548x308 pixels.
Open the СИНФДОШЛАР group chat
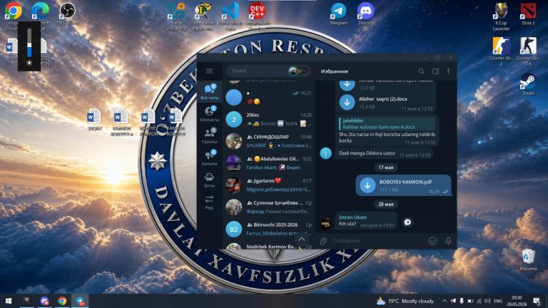point(268,141)
